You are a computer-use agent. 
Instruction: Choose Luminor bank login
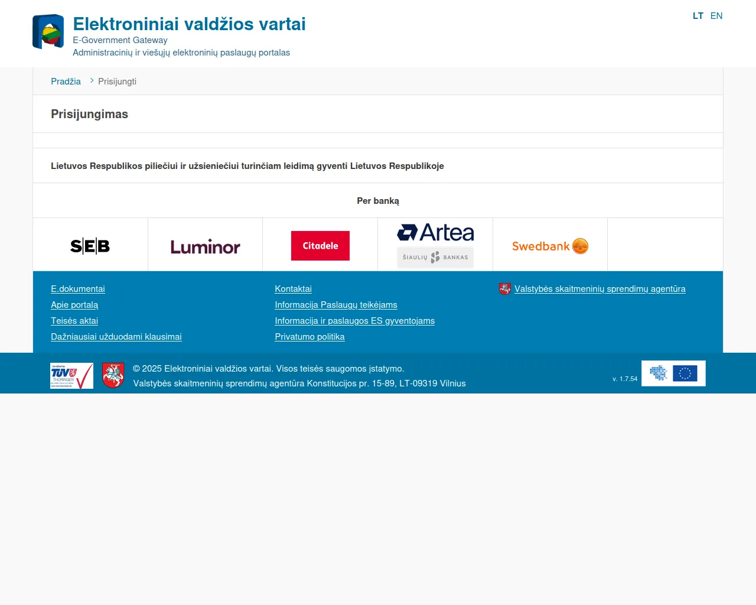pyautogui.click(x=205, y=246)
